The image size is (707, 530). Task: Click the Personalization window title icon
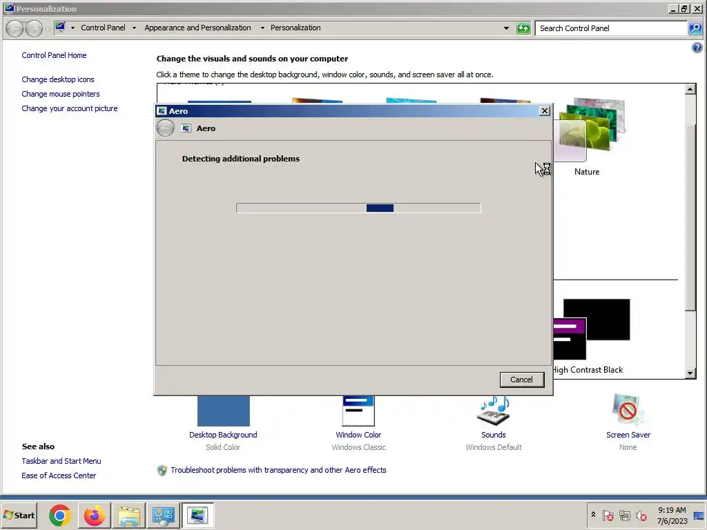[9, 8]
